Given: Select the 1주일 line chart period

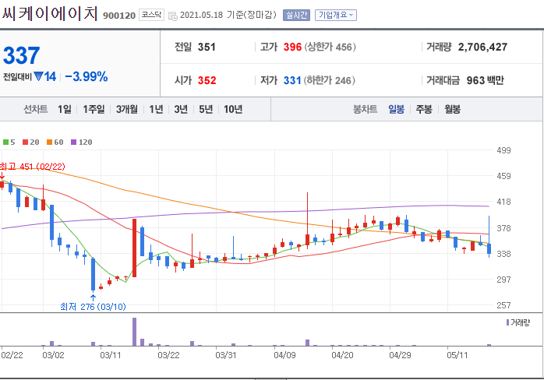Looking at the screenshot, I should point(94,109).
